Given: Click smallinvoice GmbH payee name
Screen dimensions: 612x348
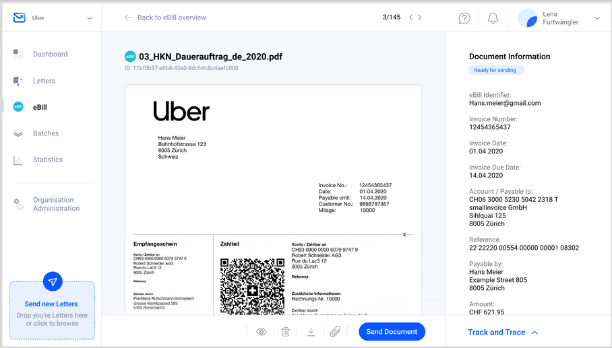Looking at the screenshot, I should (498, 208).
